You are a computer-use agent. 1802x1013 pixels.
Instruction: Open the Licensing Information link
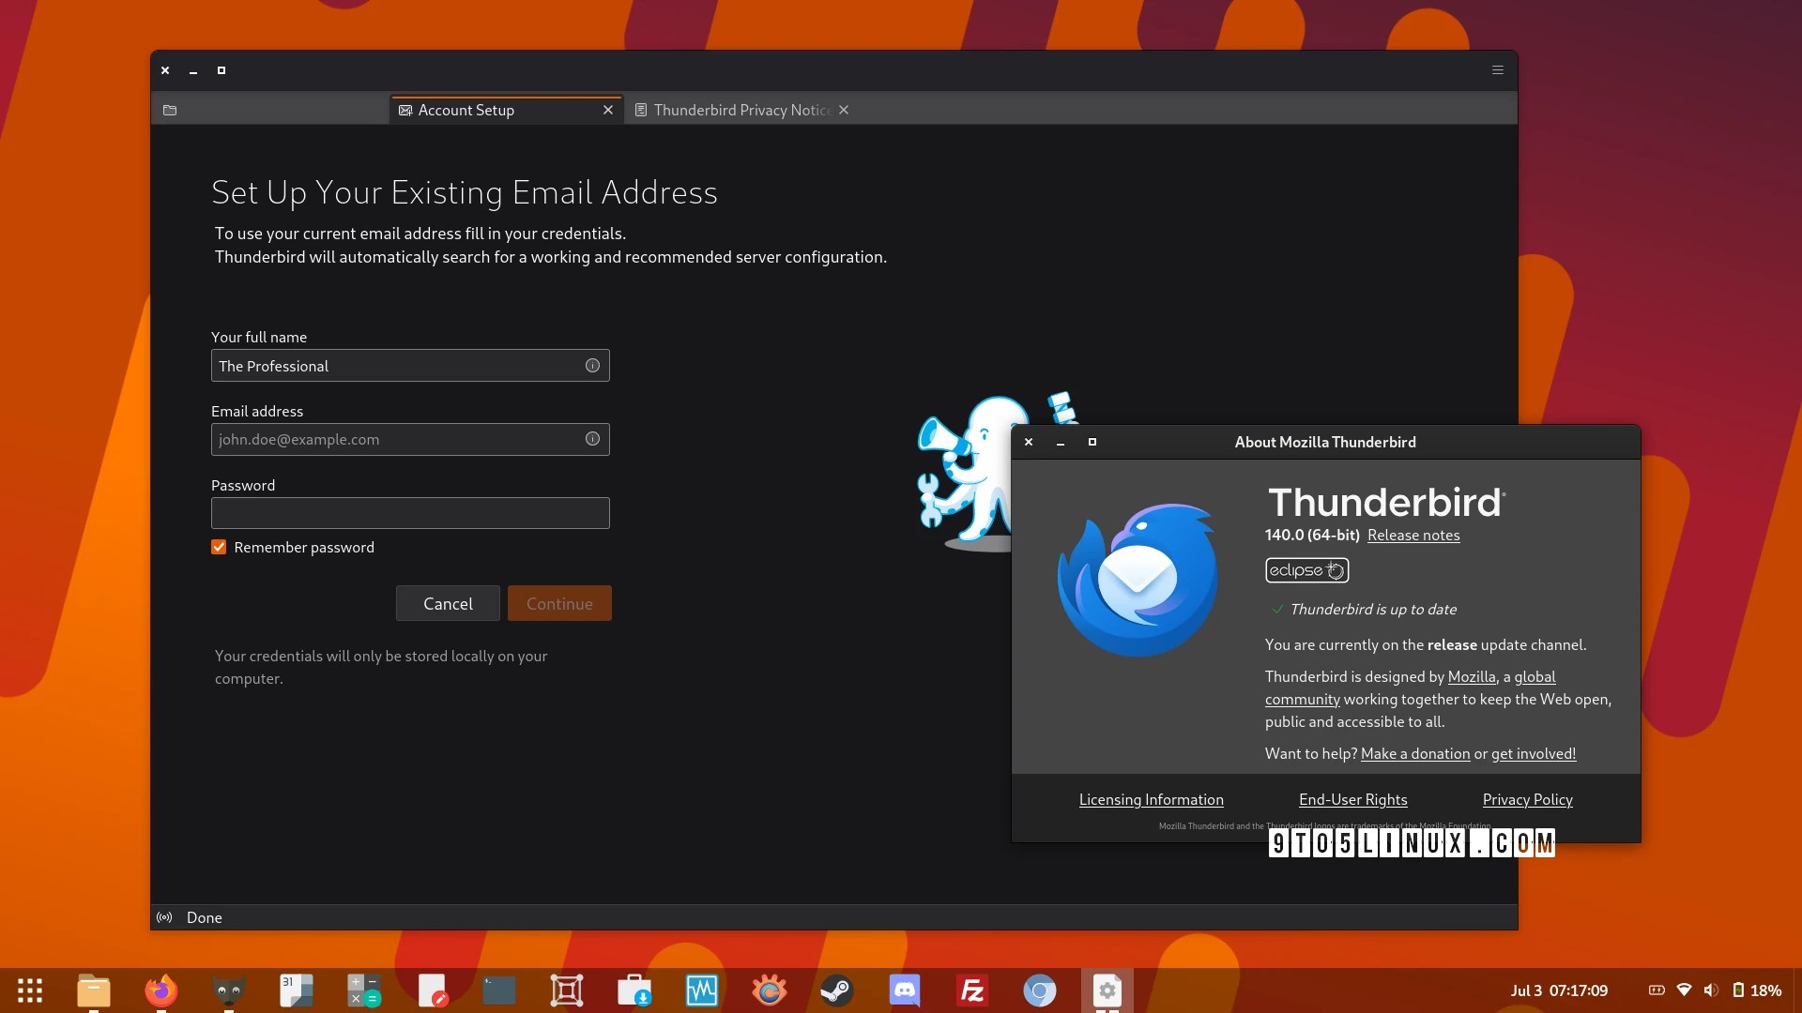tap(1151, 799)
